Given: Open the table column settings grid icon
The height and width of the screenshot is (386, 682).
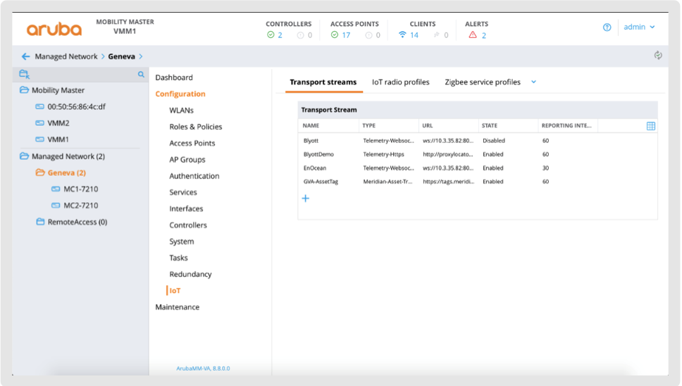Looking at the screenshot, I should click(x=650, y=126).
